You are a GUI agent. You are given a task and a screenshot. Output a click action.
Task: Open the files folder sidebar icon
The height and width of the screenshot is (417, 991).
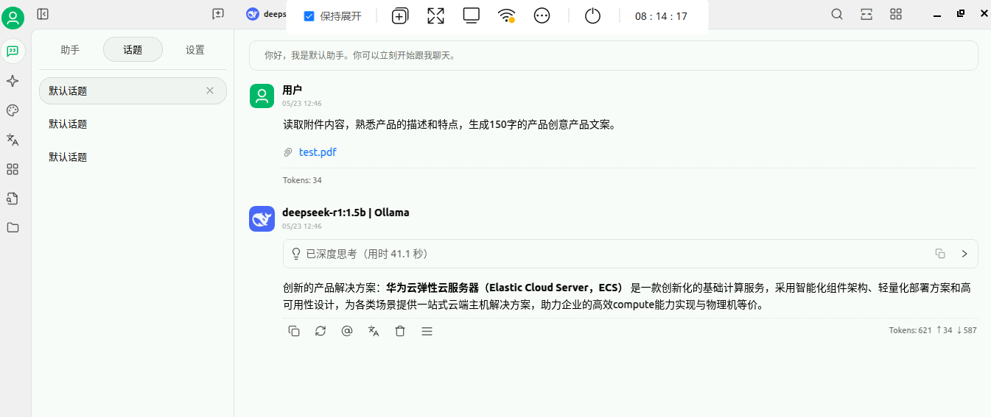click(x=13, y=228)
